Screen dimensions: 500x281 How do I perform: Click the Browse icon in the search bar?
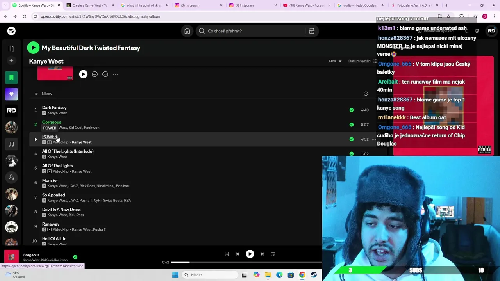coord(312,31)
